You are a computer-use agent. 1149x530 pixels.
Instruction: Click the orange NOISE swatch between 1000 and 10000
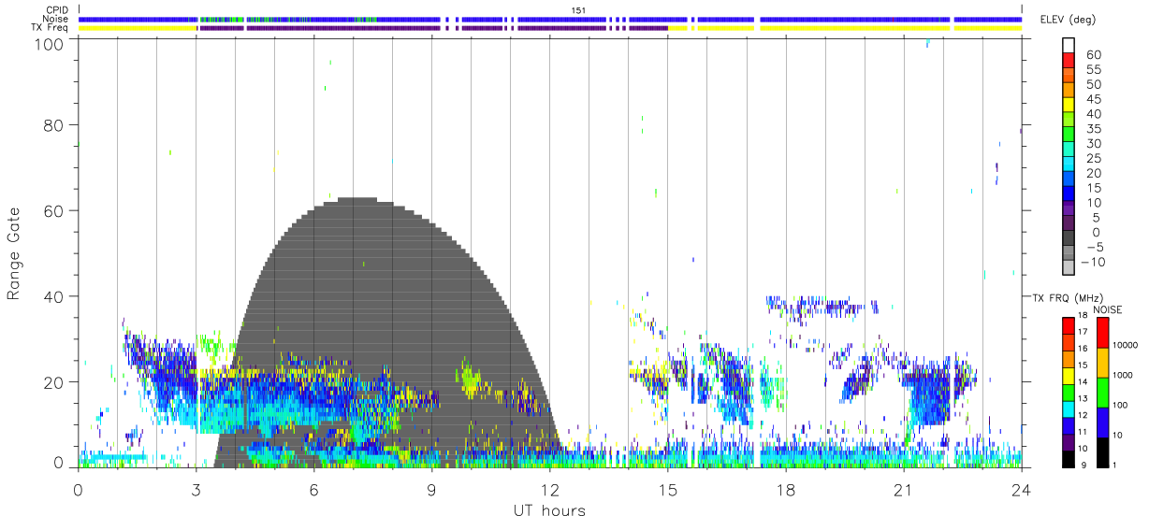click(x=1102, y=362)
